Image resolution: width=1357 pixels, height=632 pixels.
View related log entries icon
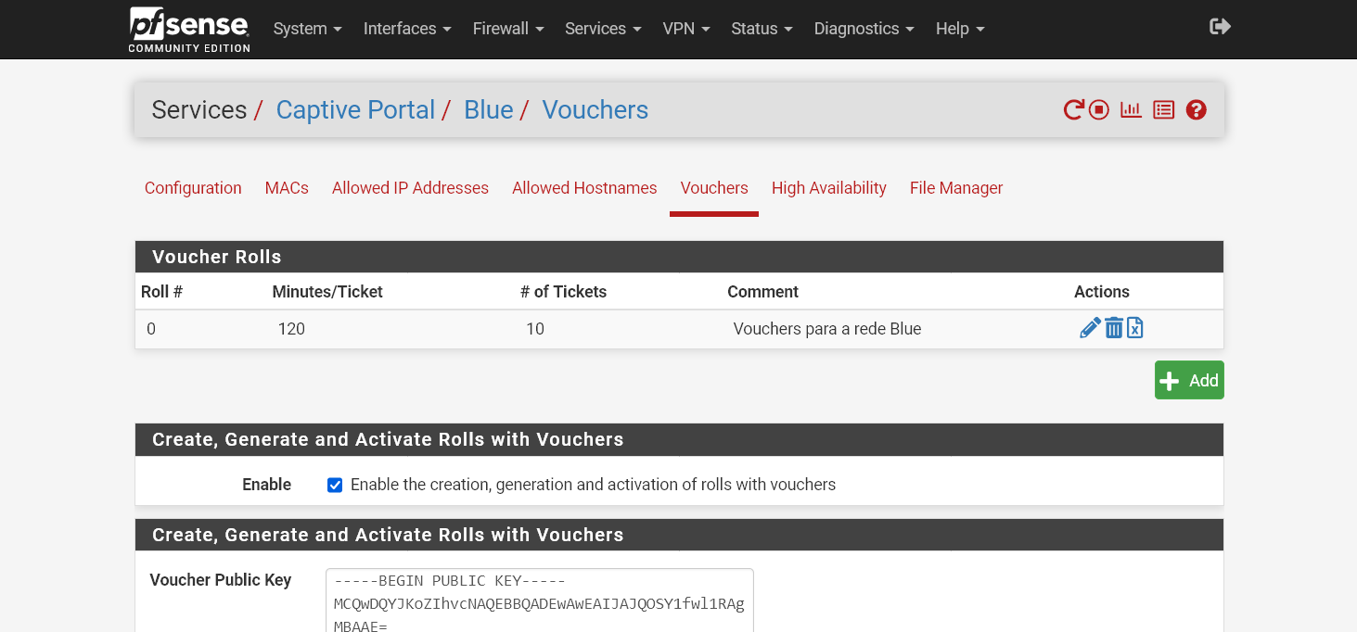click(x=1163, y=109)
